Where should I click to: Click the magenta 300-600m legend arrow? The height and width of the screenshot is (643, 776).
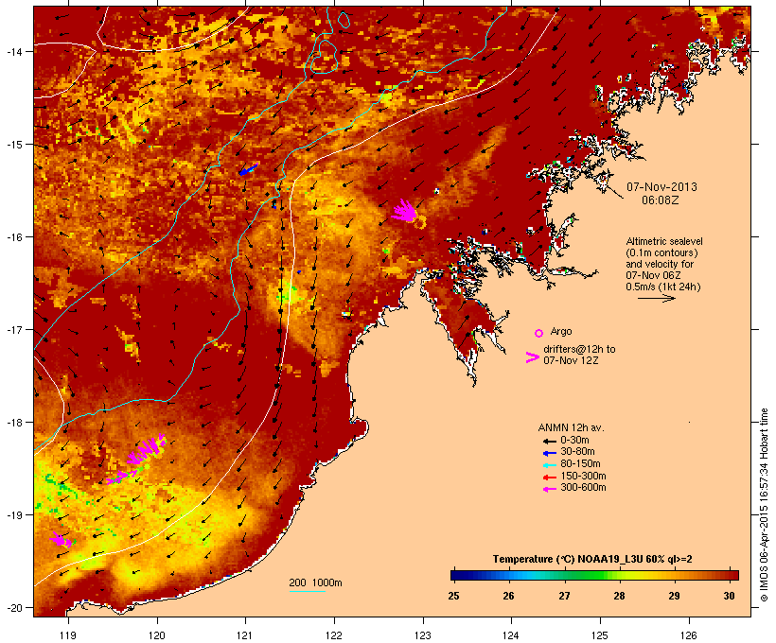point(550,489)
